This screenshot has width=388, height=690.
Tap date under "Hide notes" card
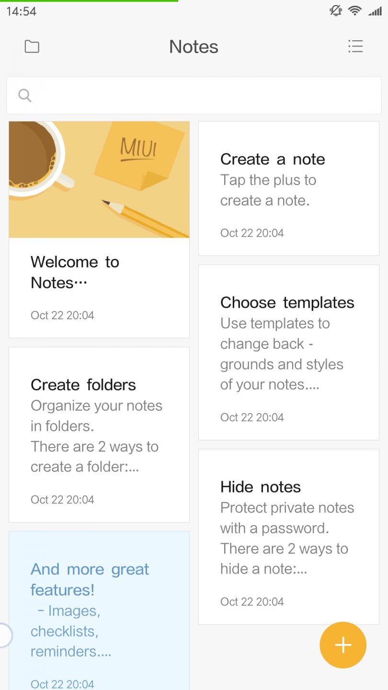coord(252,602)
